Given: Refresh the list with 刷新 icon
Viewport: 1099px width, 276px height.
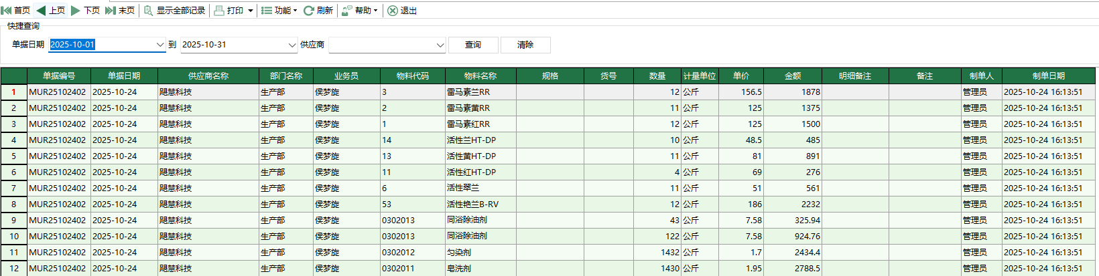Looking at the screenshot, I should click(x=309, y=11).
